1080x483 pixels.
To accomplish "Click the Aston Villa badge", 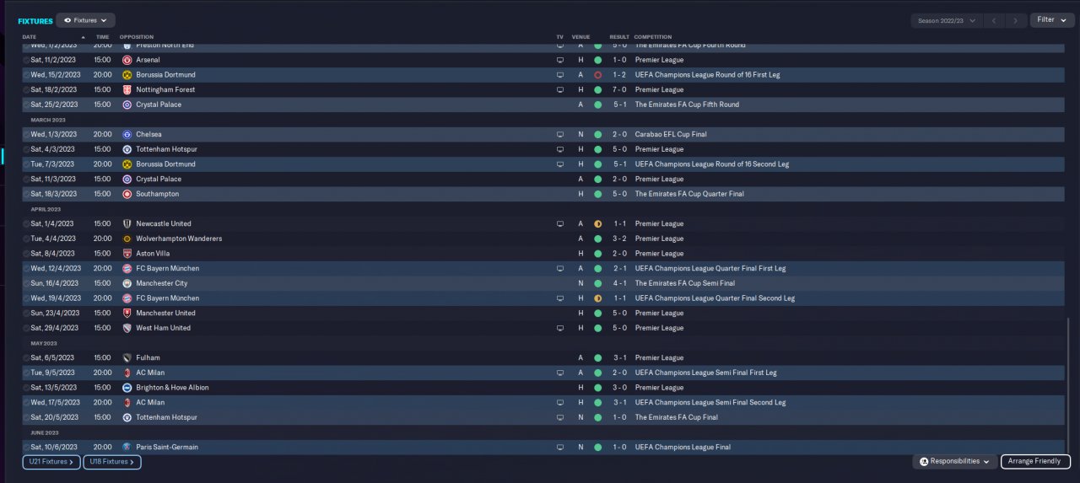I will (x=127, y=254).
